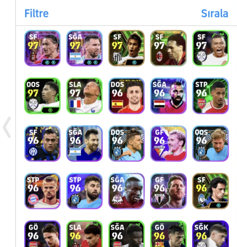Open the GÖ 96 card with Barcelona badge
Viewport: 237px width, 247px height.
(x=168, y=234)
